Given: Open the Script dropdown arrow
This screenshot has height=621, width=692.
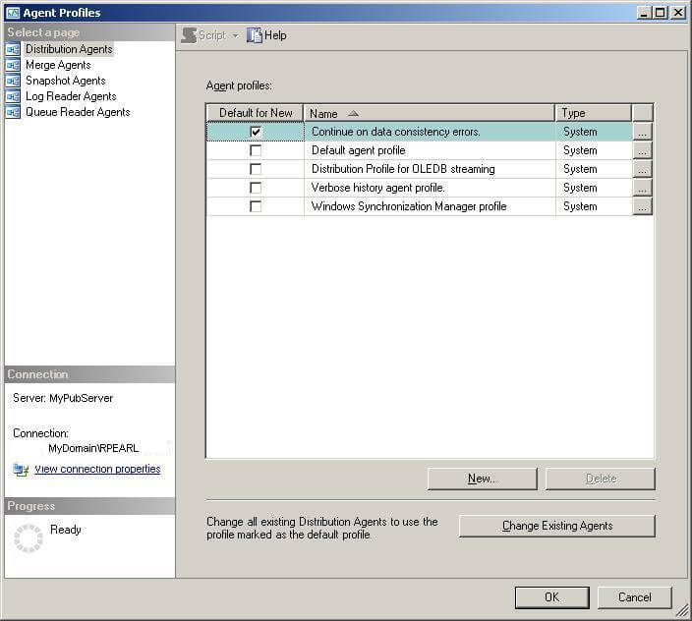Looking at the screenshot, I should pos(235,35).
